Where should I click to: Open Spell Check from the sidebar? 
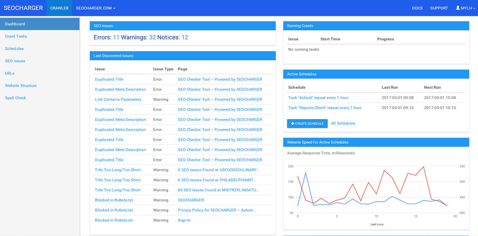pyautogui.click(x=15, y=98)
